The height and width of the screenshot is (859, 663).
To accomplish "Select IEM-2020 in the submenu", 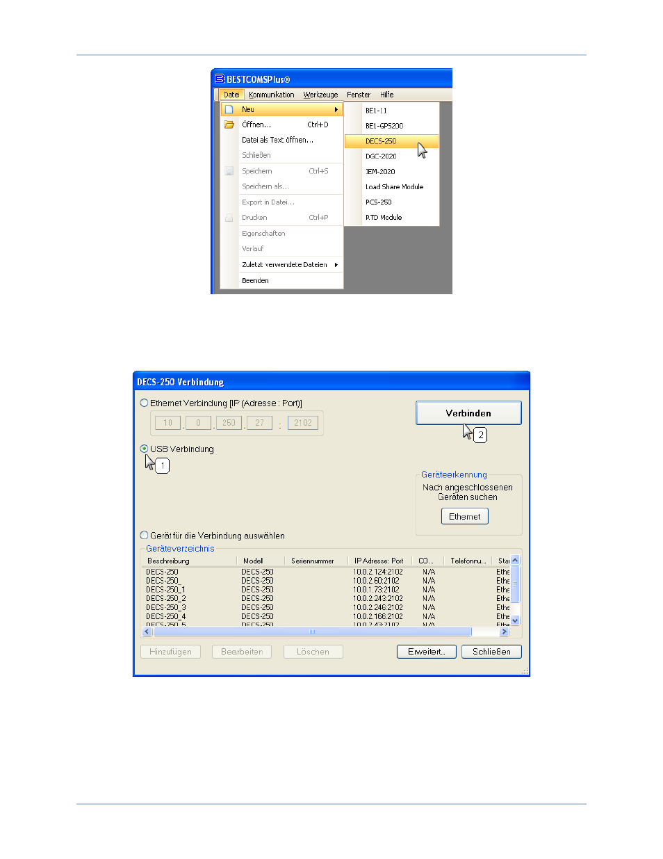I will pos(391,172).
